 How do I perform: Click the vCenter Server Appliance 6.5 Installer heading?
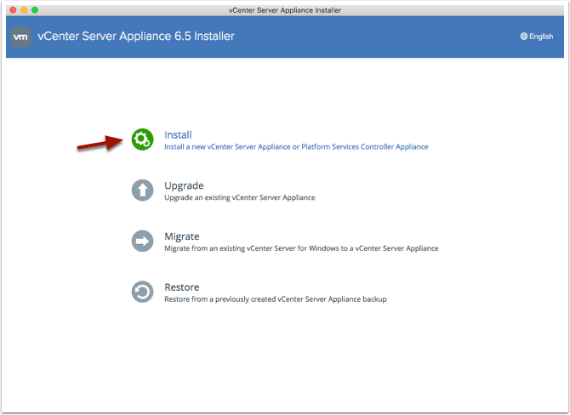(136, 37)
